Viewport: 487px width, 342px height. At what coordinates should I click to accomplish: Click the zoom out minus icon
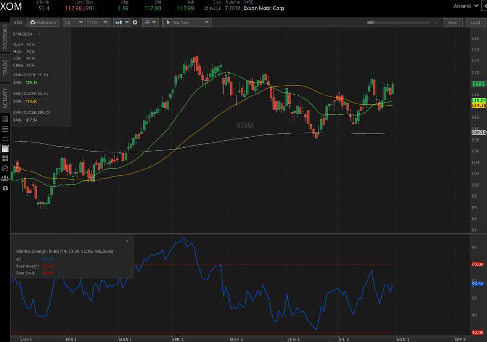tap(364, 23)
